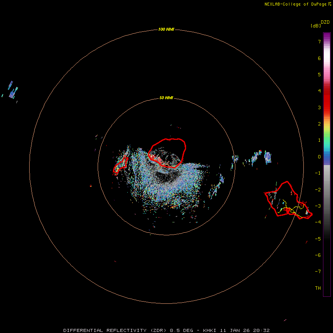
Task: Click the -1 dB value on the color scale
Action: click(x=318, y=173)
